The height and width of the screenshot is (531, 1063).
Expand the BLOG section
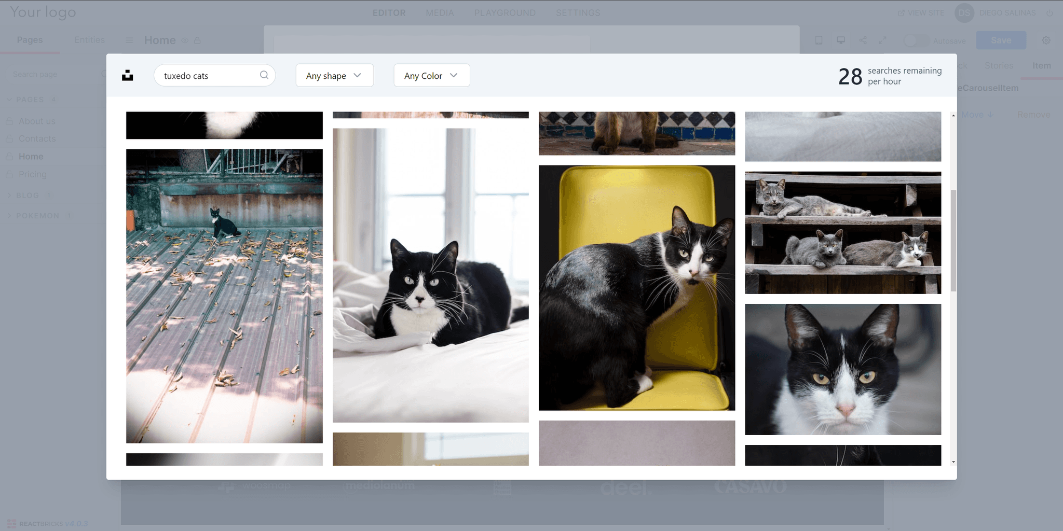[29, 195]
